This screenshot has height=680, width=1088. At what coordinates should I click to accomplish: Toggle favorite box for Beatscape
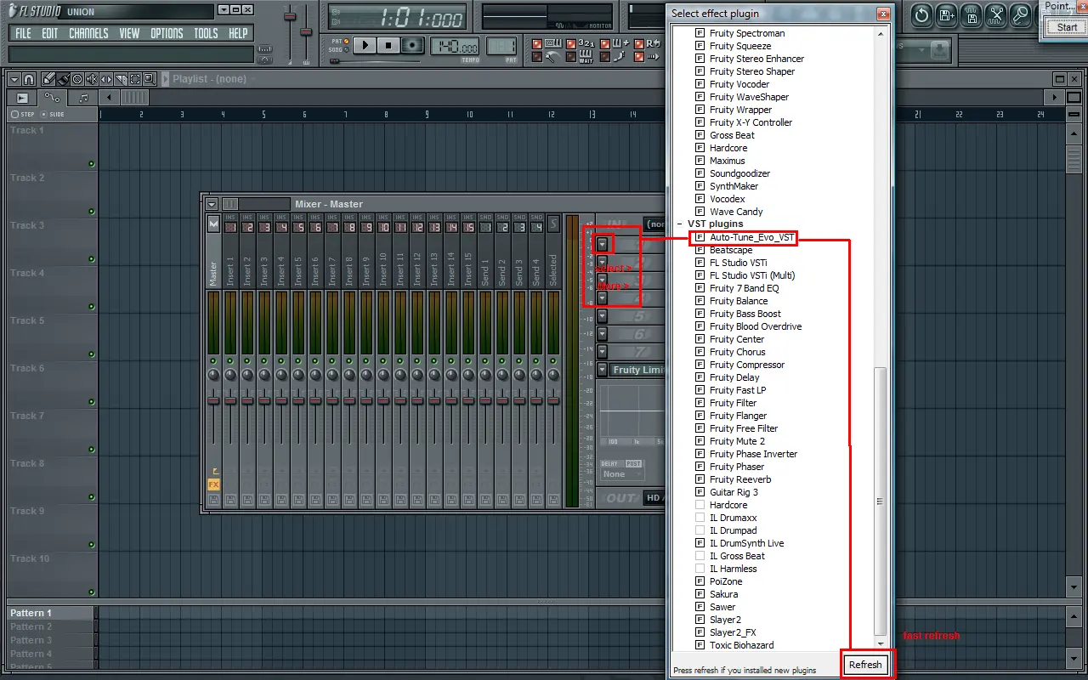point(700,250)
